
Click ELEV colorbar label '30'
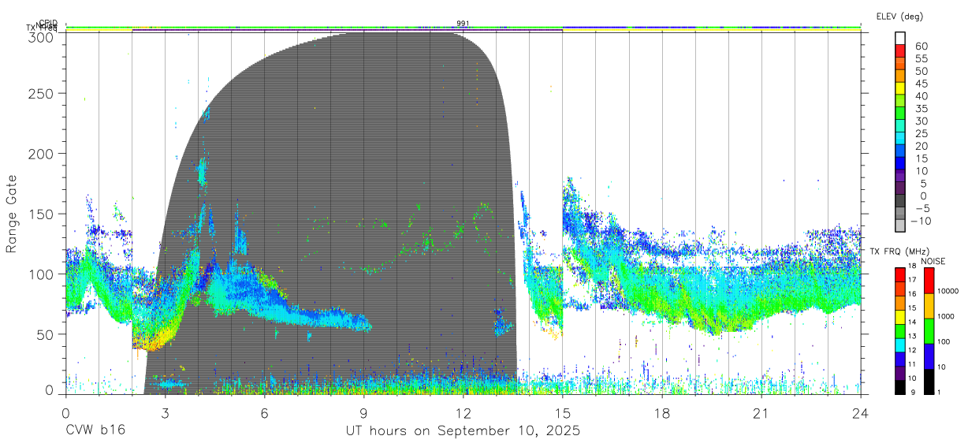pyautogui.click(x=921, y=121)
